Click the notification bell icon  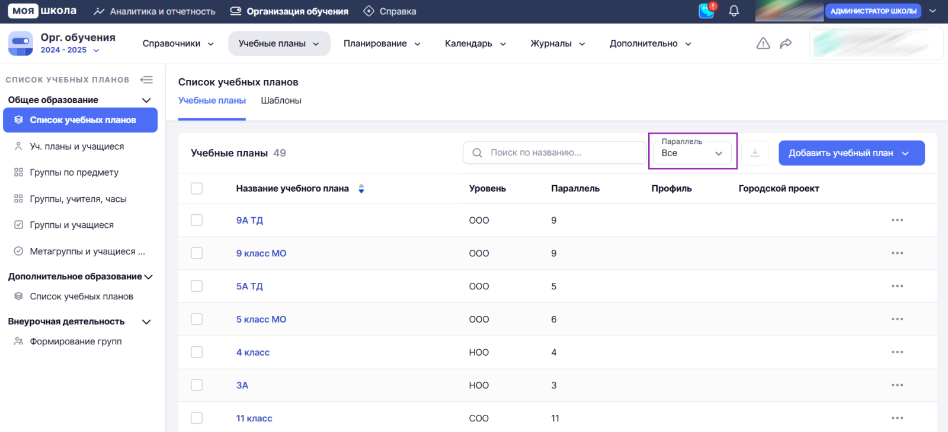[x=734, y=11]
